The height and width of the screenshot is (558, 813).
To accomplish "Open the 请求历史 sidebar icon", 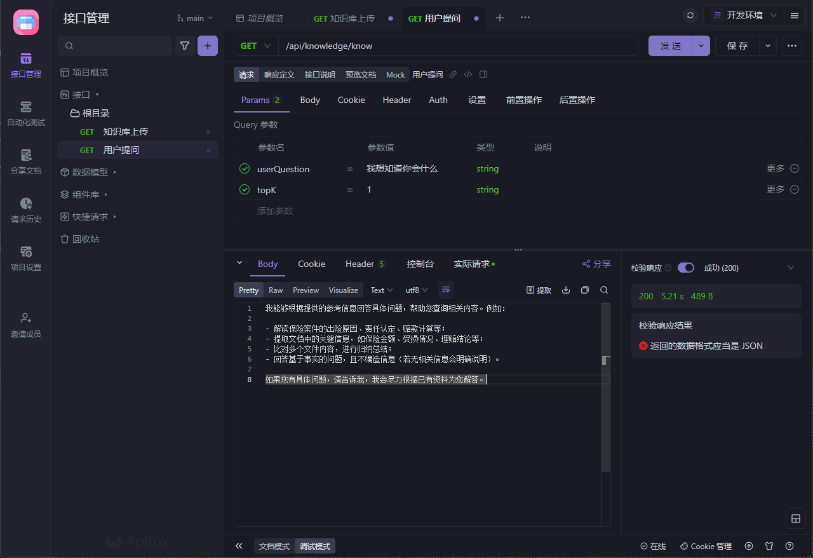I will pos(26,210).
